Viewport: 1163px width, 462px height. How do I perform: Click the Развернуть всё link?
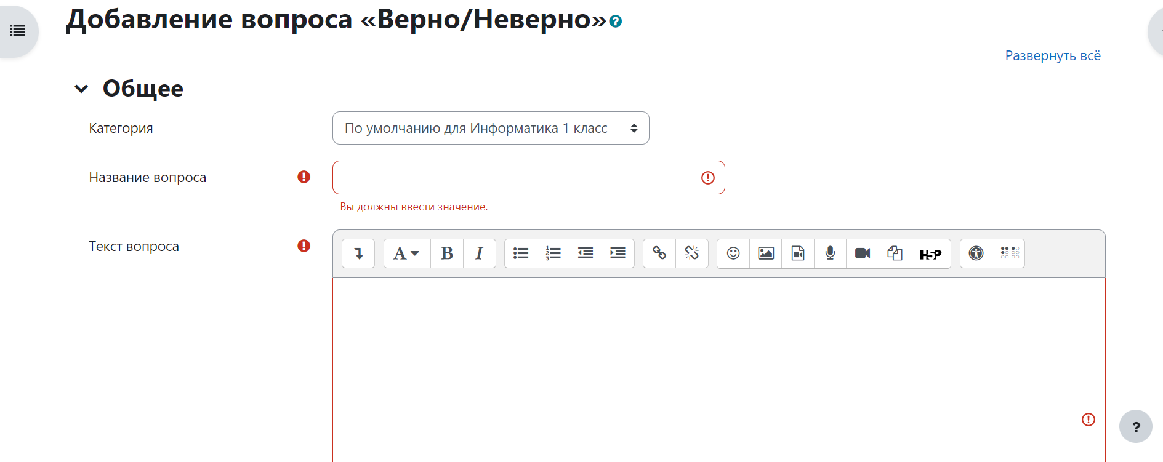[1052, 56]
